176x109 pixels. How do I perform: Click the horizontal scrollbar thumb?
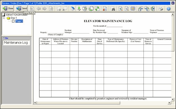click(x=78, y=103)
